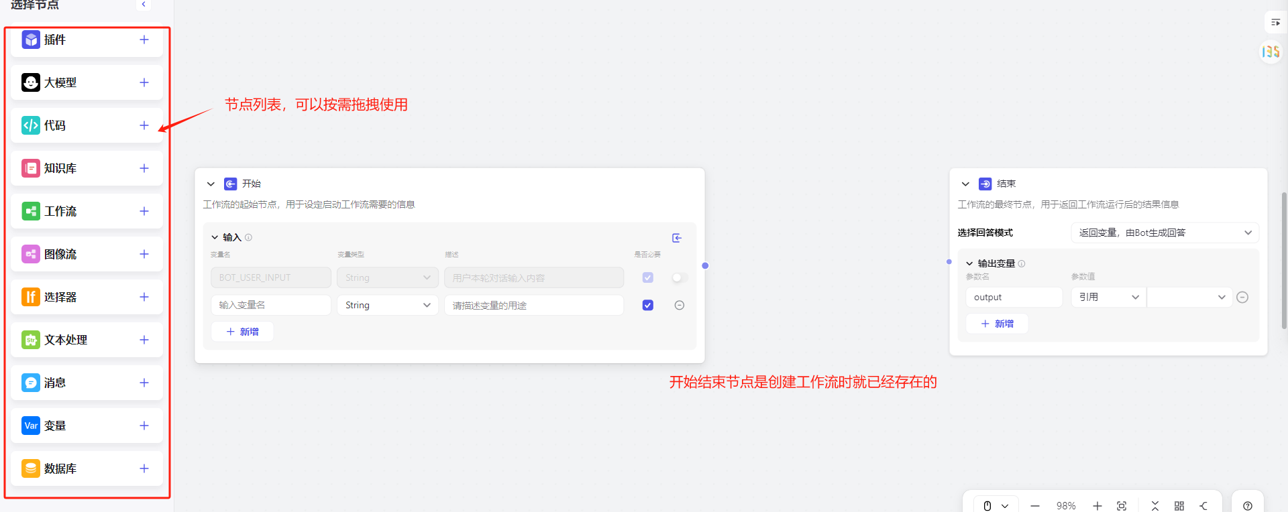
Task: Open the 引用 parameter value type dropdown
Action: (1109, 297)
